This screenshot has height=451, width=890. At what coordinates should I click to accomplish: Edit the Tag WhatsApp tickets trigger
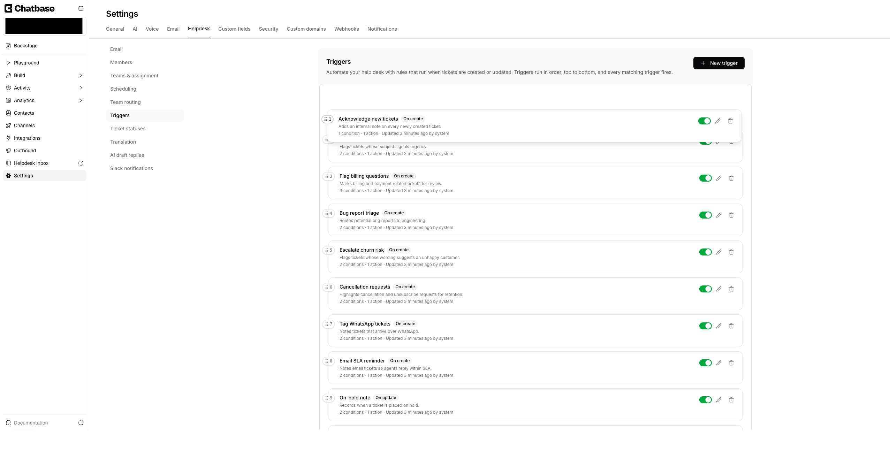click(719, 326)
